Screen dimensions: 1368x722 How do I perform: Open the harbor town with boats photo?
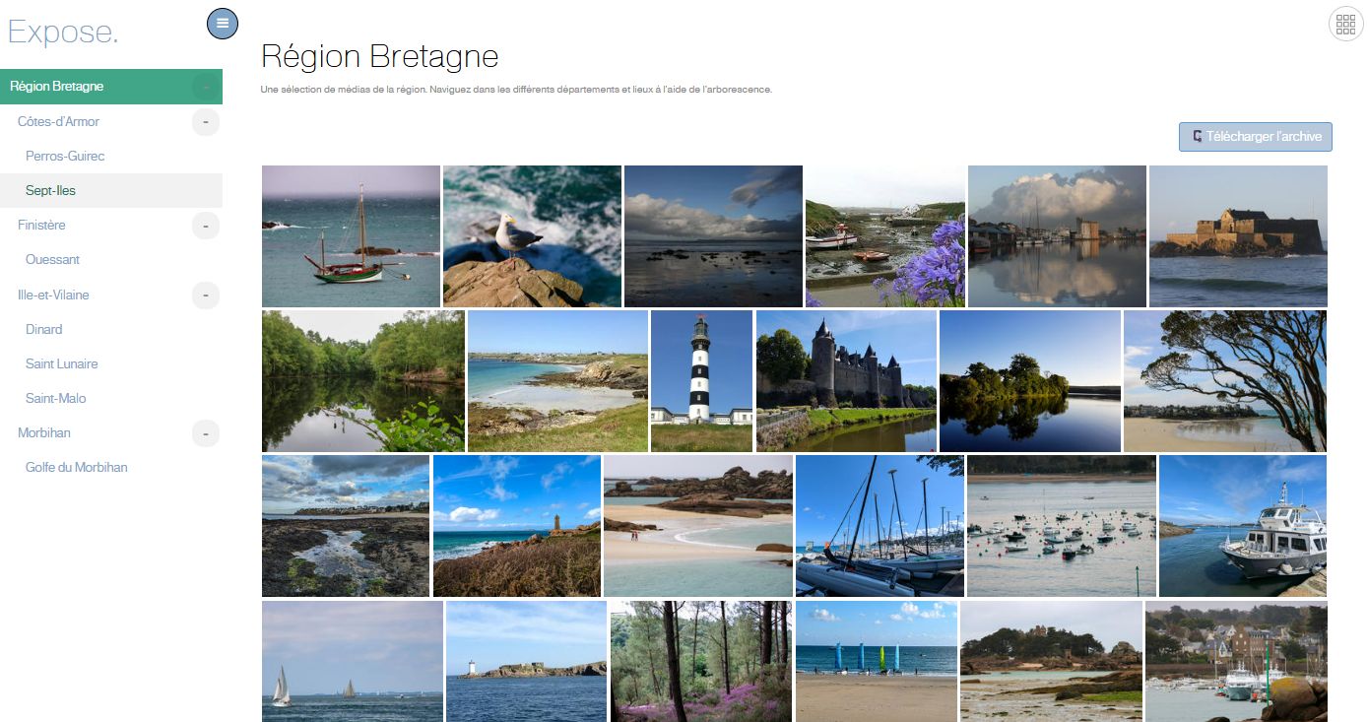click(x=1236, y=661)
